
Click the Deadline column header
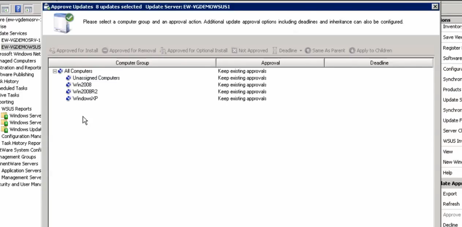[379, 63]
